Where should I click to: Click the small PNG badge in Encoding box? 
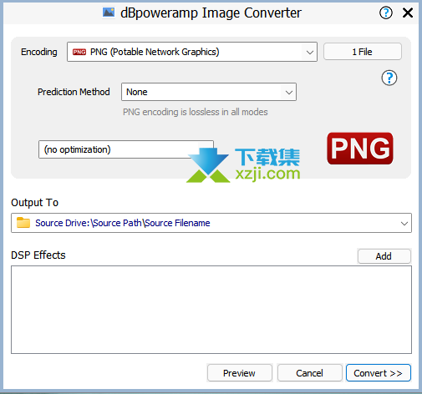(79, 52)
